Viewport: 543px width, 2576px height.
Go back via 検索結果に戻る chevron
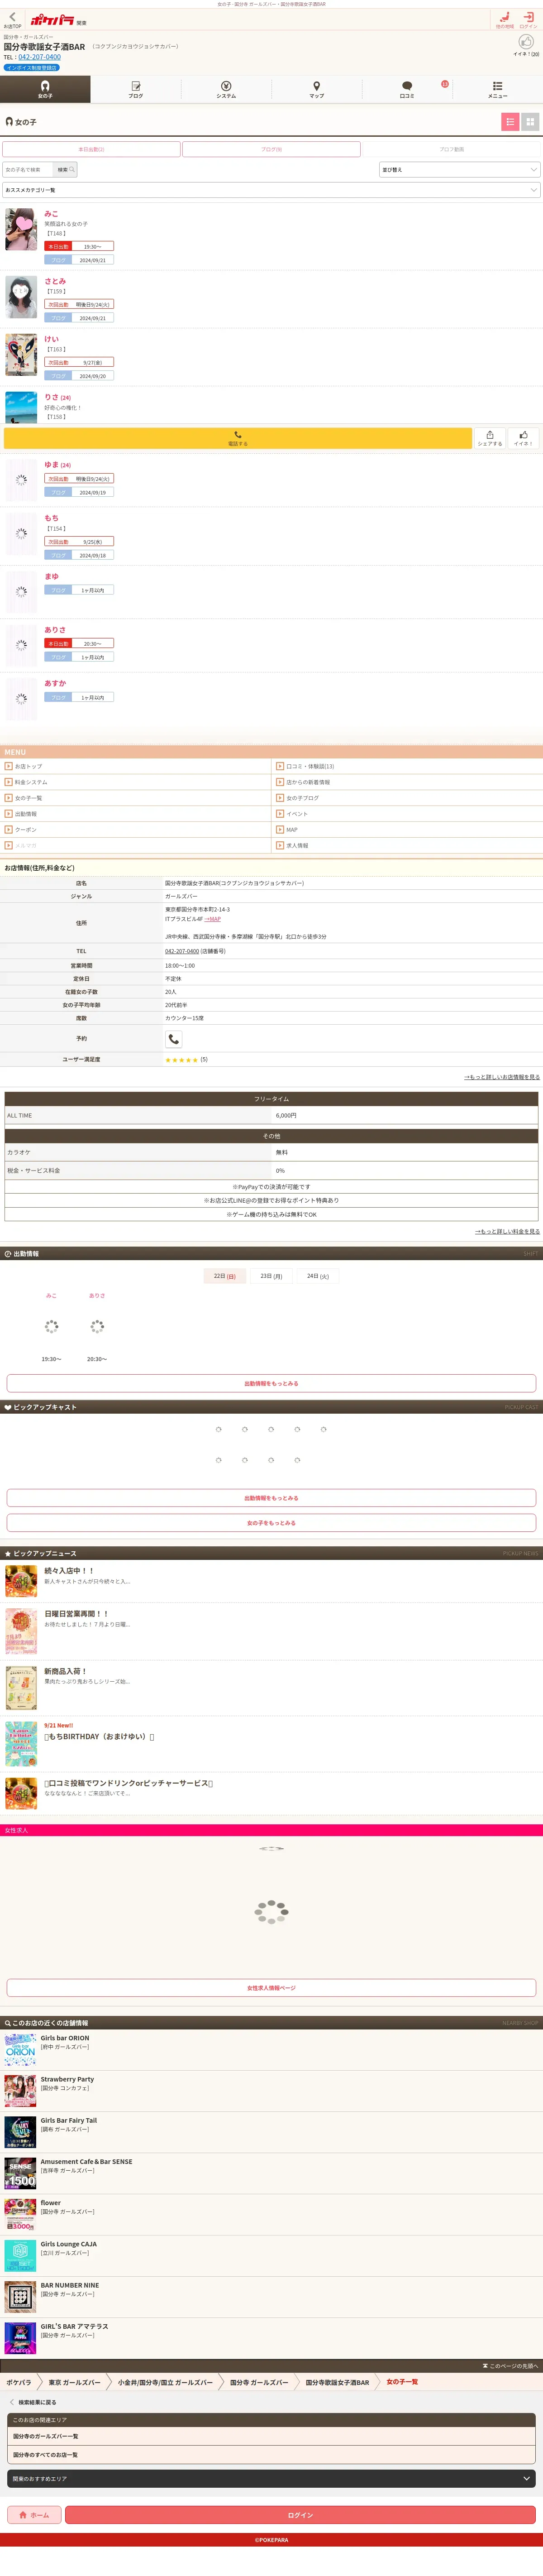pos(12,2402)
